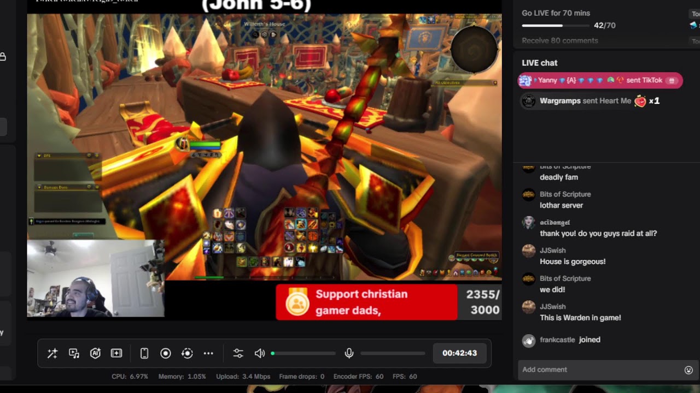Mute the speaker output

coord(260,353)
